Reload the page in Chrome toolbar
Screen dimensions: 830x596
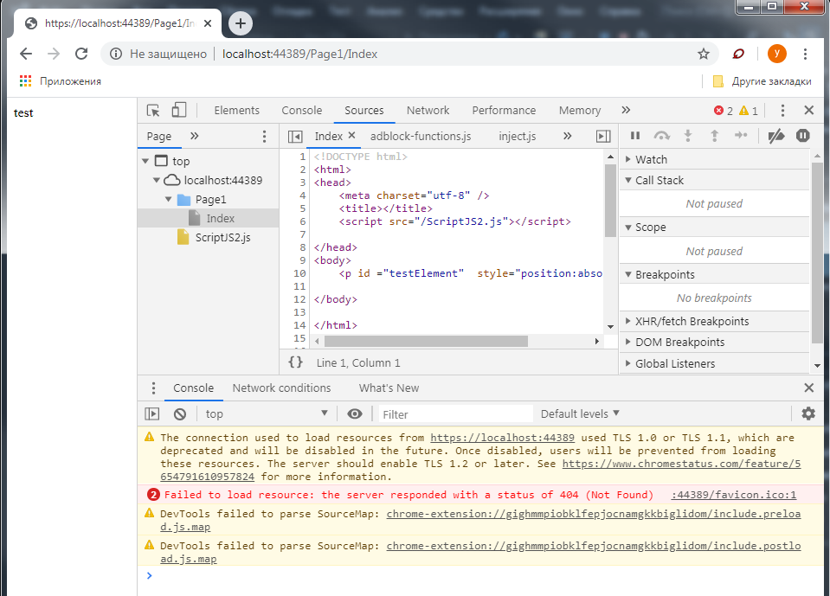click(x=81, y=54)
